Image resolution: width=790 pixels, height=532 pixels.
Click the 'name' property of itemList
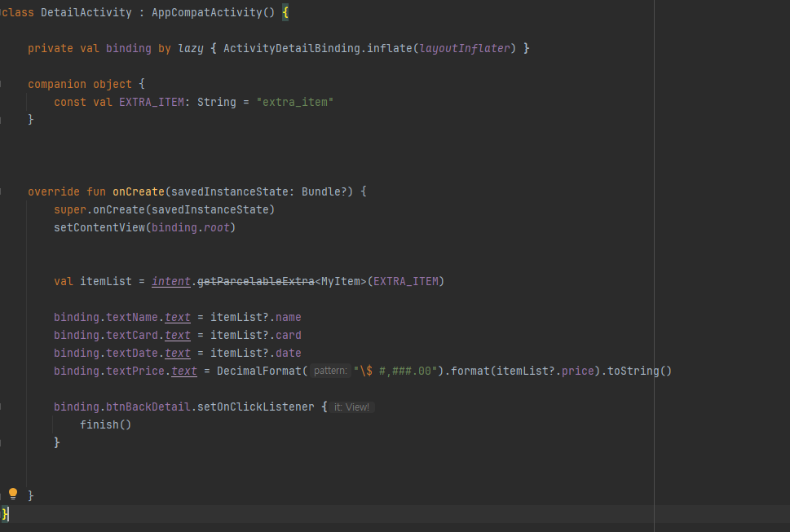tap(288, 317)
